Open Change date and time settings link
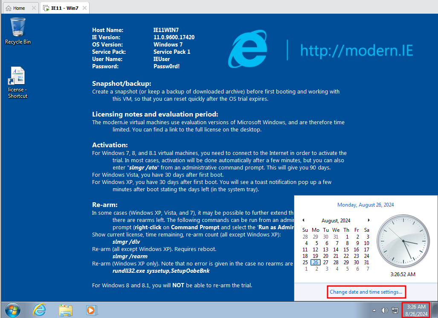438x318 pixels. click(366, 292)
